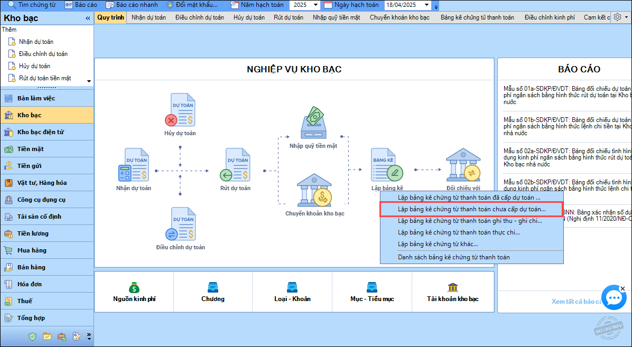Click yellow folder check icon in sidebar footer

pos(47,336)
